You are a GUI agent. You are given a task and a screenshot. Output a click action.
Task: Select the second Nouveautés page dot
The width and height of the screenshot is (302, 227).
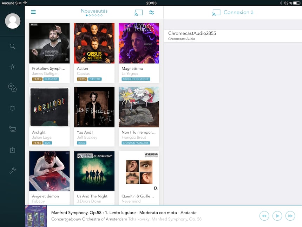90,15
